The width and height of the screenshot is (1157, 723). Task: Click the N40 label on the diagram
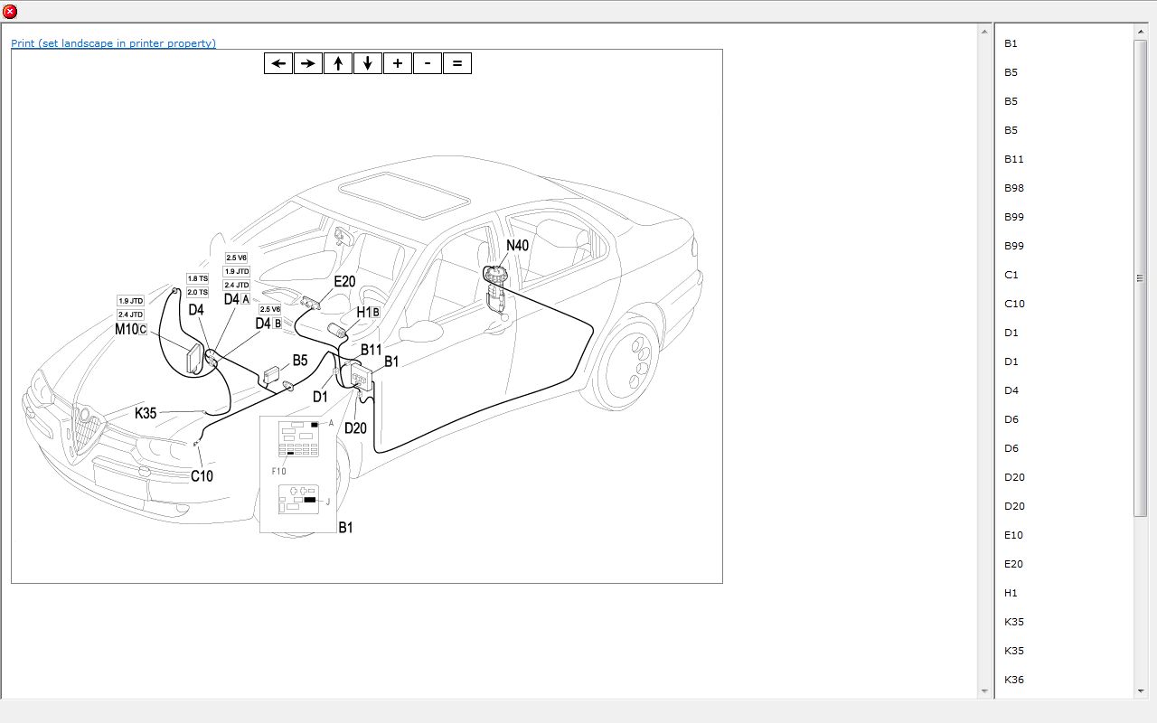pyautogui.click(x=517, y=246)
